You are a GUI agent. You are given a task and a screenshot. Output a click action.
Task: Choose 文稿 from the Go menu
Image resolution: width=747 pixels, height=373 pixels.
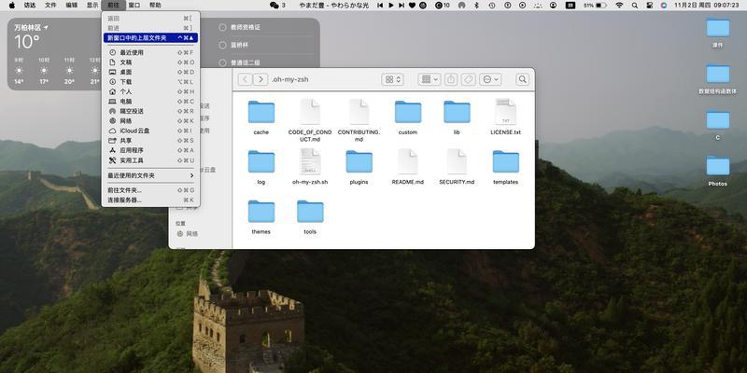coord(150,62)
